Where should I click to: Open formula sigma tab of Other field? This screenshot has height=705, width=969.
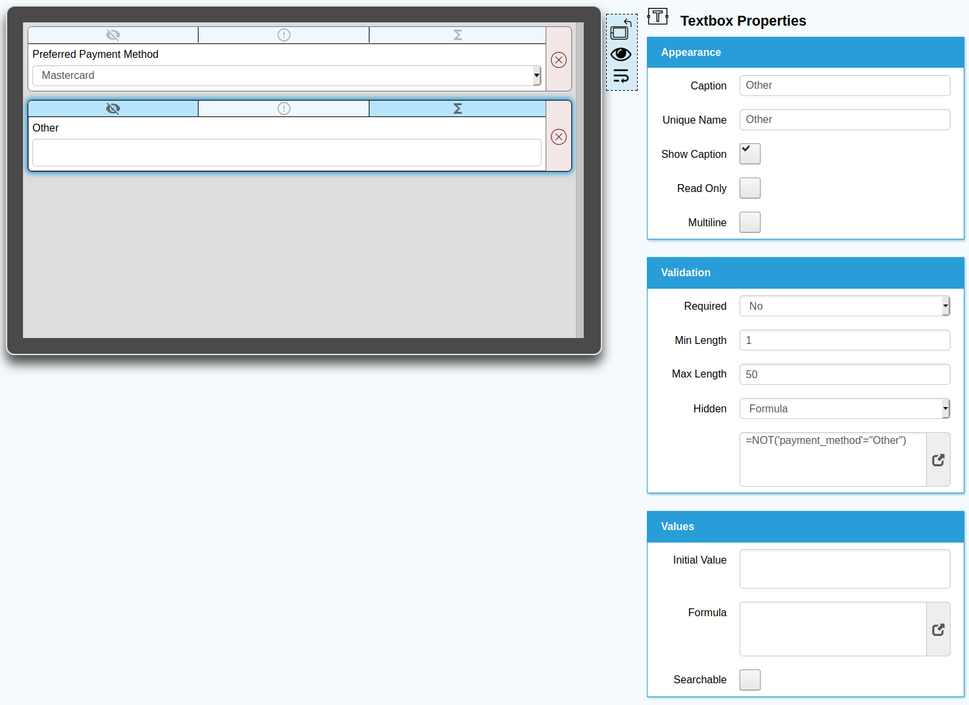click(x=458, y=109)
